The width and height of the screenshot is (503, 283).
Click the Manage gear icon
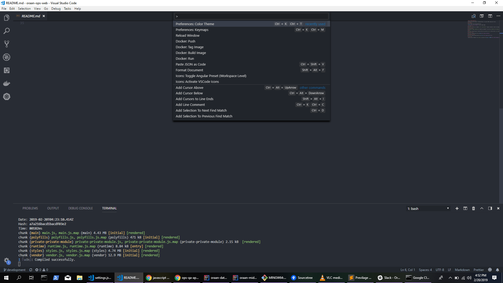coord(7,260)
